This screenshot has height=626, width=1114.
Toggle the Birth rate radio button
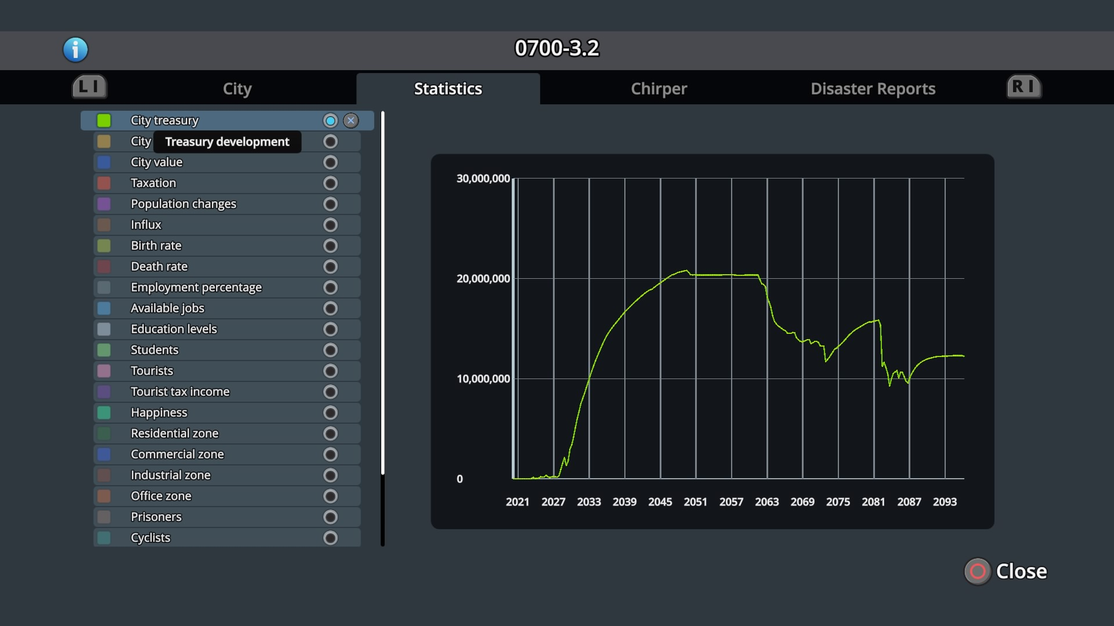pyautogui.click(x=330, y=246)
